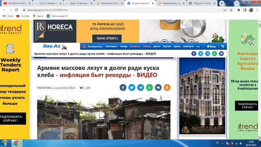Share via VK in sticky header
This screenshot has width=261, height=147.
(221, 53)
